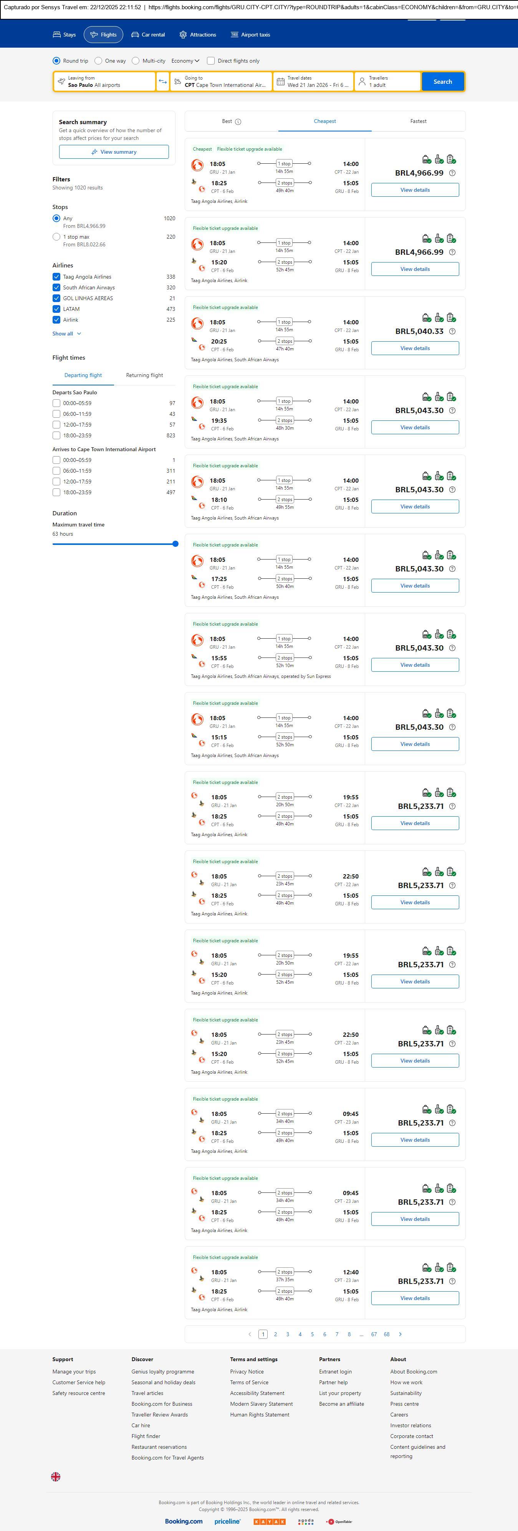Click the View summary button
518x1531 pixels.
click(x=113, y=152)
